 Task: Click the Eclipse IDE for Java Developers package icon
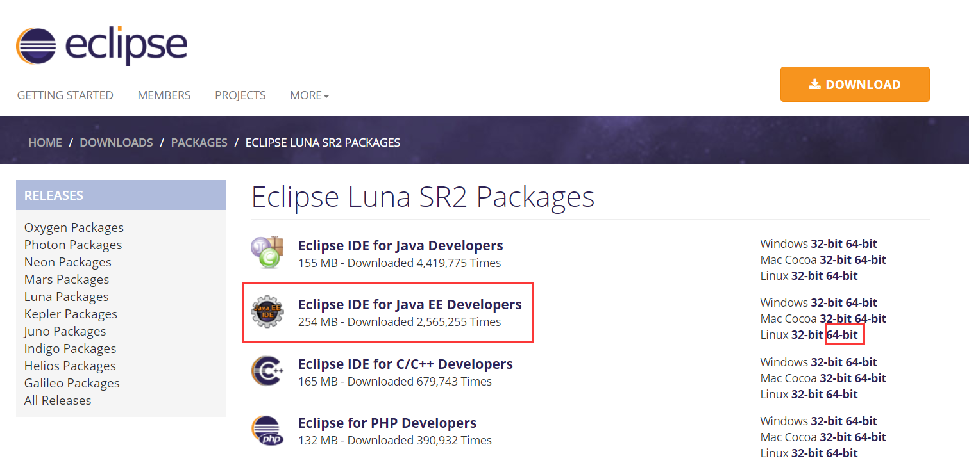(267, 250)
